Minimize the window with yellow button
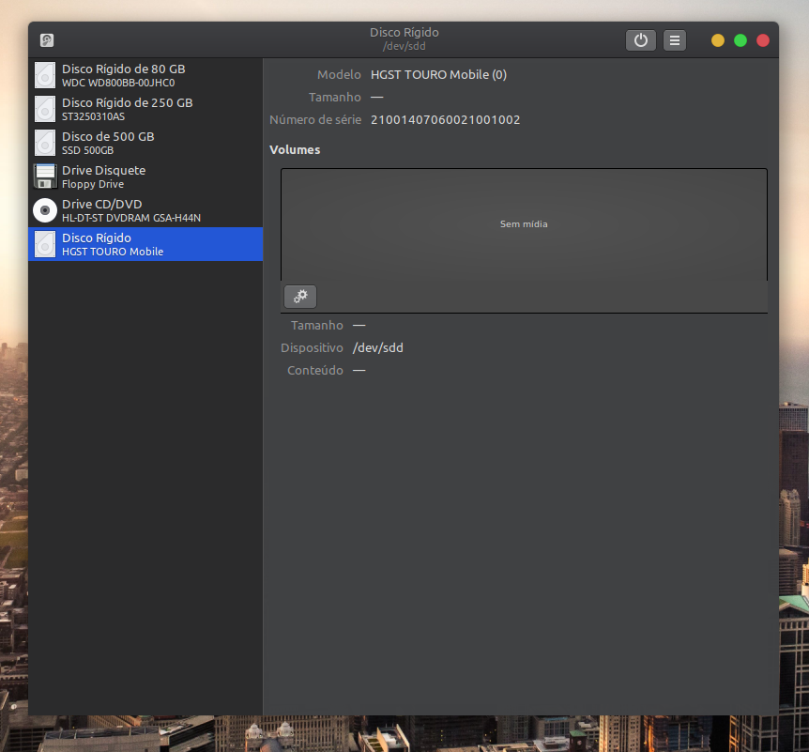809x752 pixels. pyautogui.click(x=718, y=40)
